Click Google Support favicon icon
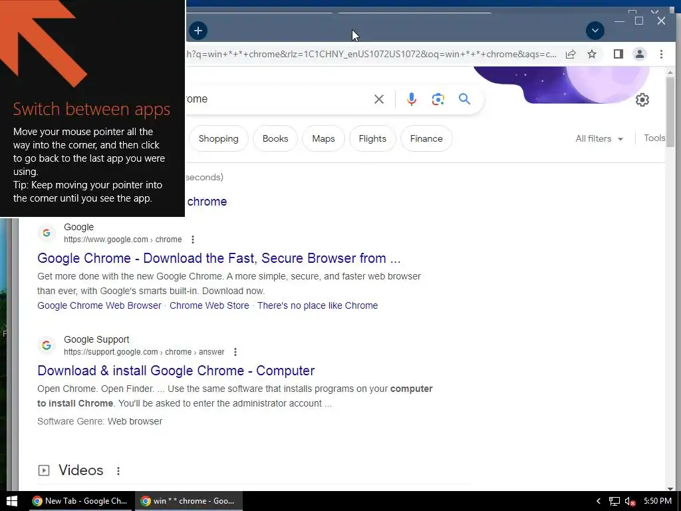The height and width of the screenshot is (511, 681). coord(47,345)
